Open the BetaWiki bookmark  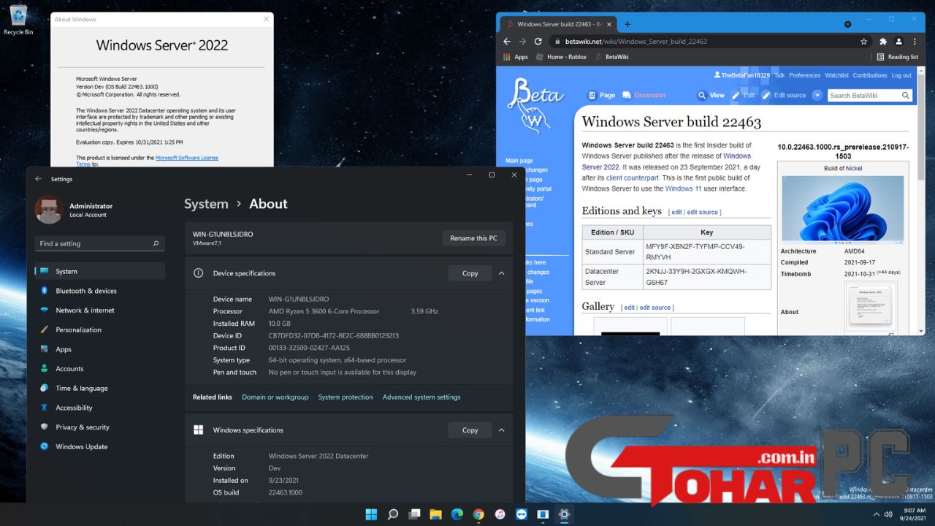coord(611,57)
